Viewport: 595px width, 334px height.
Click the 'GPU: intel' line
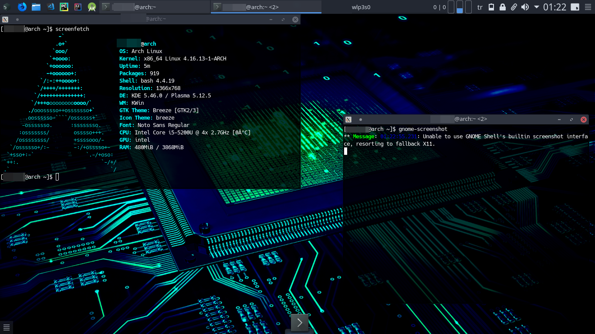click(x=135, y=140)
